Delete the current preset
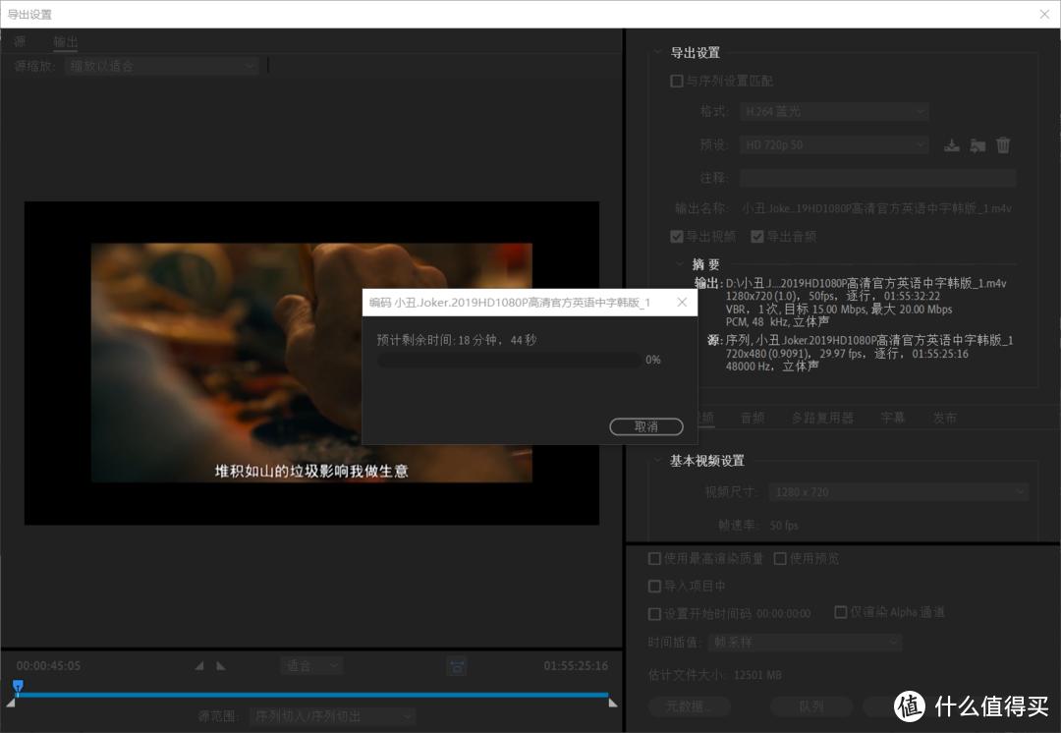This screenshot has height=733, width=1061. click(x=1002, y=144)
